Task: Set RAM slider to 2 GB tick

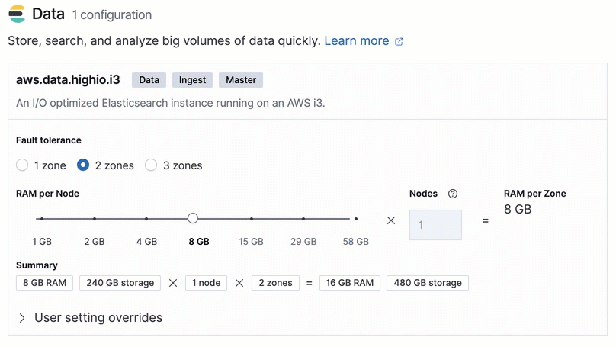Action: [x=95, y=219]
